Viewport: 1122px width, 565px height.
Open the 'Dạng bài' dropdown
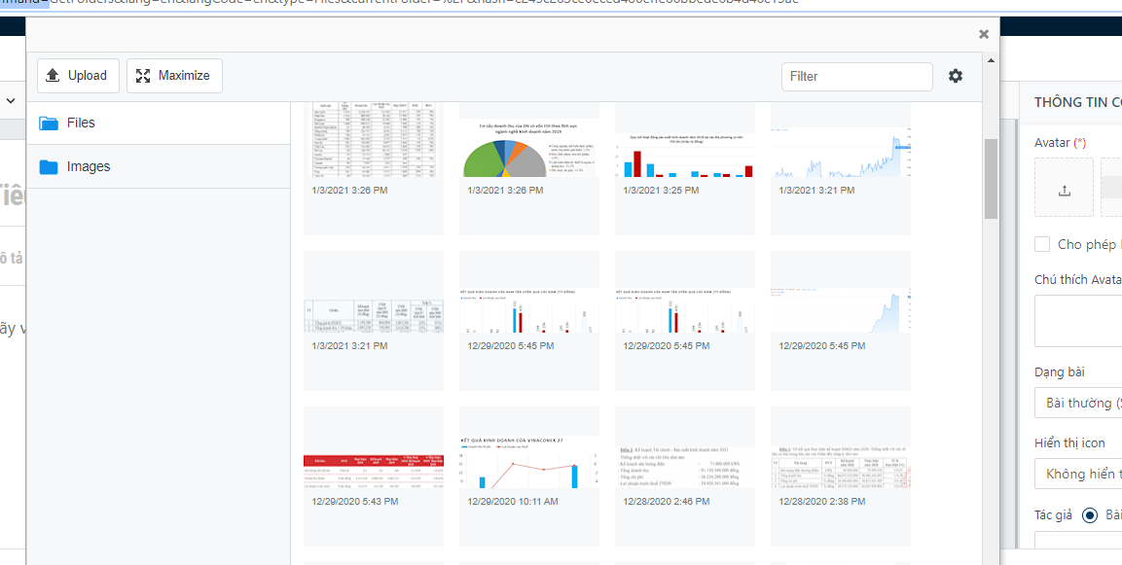pos(1078,403)
